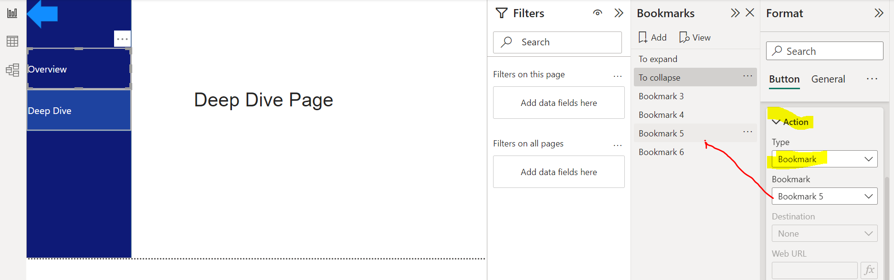Image resolution: width=894 pixels, height=280 pixels.
Task: Open more options for Filters on all pages
Action: pyautogui.click(x=618, y=145)
